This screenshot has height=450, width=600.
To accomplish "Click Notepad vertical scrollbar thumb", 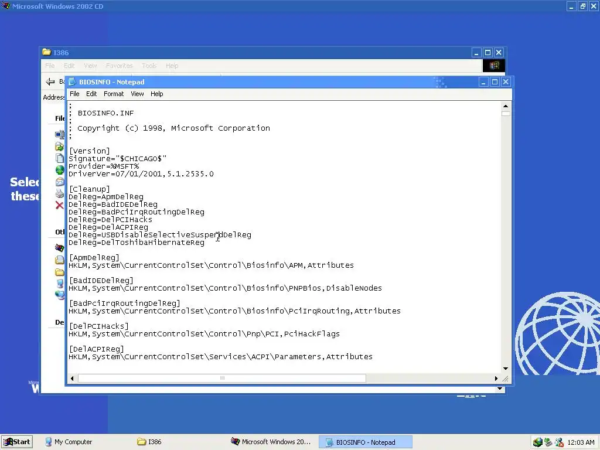I will pyautogui.click(x=506, y=114).
